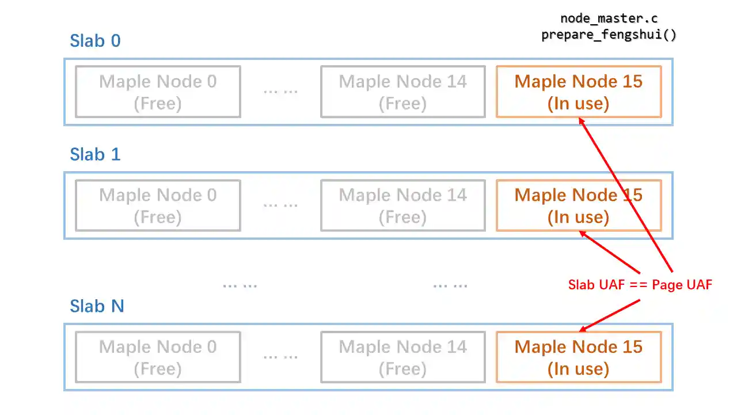Select Maple Node 0 (Free) in Slab 1

(158, 205)
